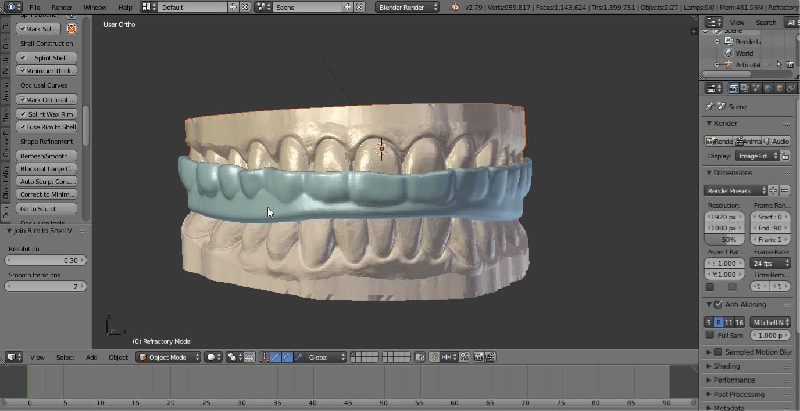Click the Resolution 0.30 slider field
This screenshot has width=800, height=411.
point(46,260)
